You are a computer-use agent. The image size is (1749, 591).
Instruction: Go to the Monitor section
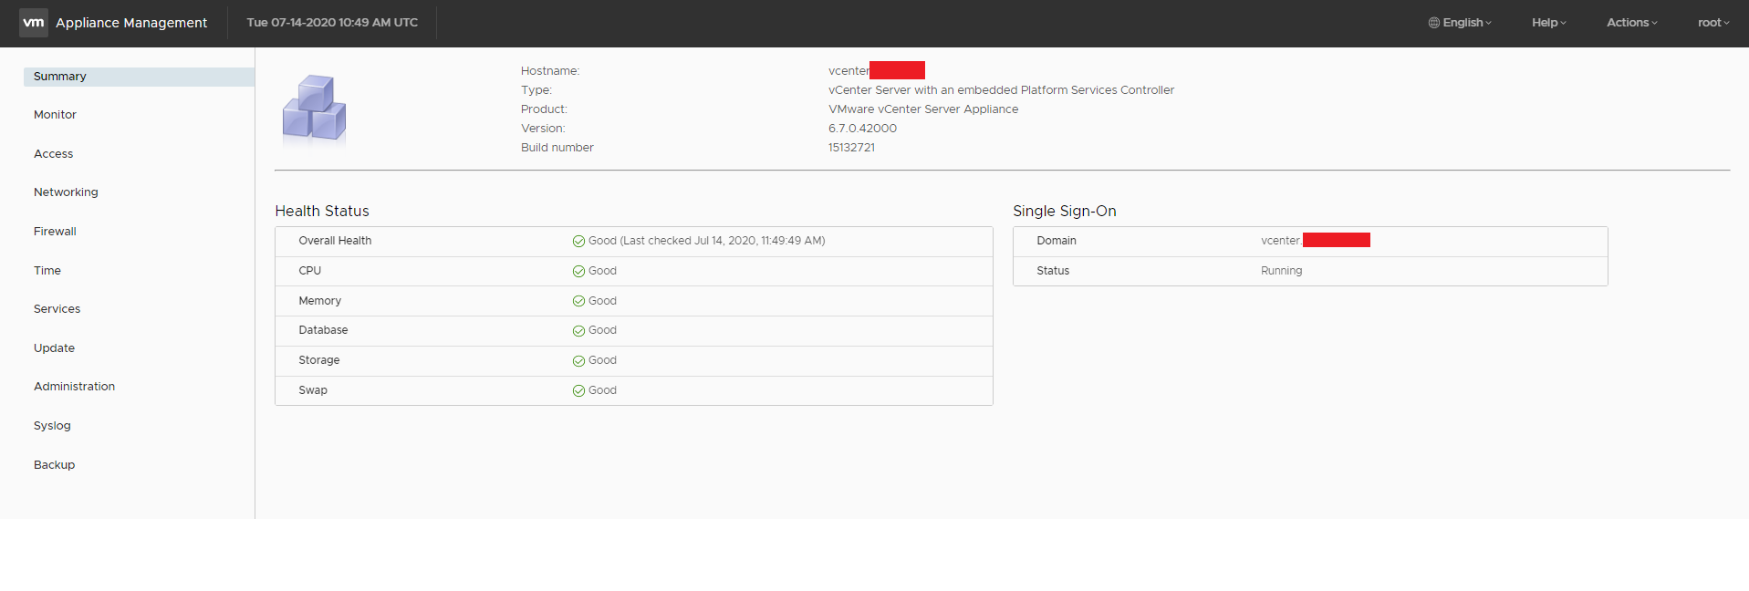pos(55,115)
